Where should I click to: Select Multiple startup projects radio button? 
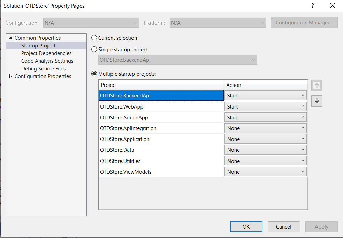94,74
